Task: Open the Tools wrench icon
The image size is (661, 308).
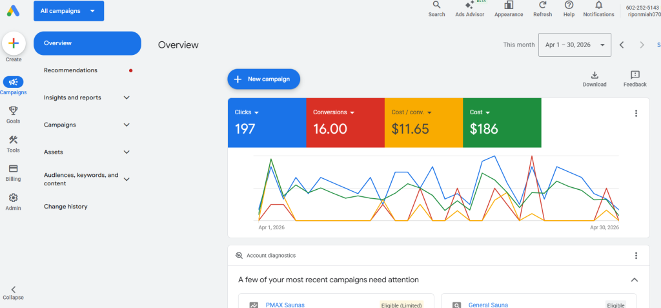Action: point(14,139)
